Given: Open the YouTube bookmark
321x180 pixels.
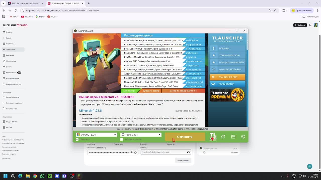Looking at the screenshot, I should (27, 16).
